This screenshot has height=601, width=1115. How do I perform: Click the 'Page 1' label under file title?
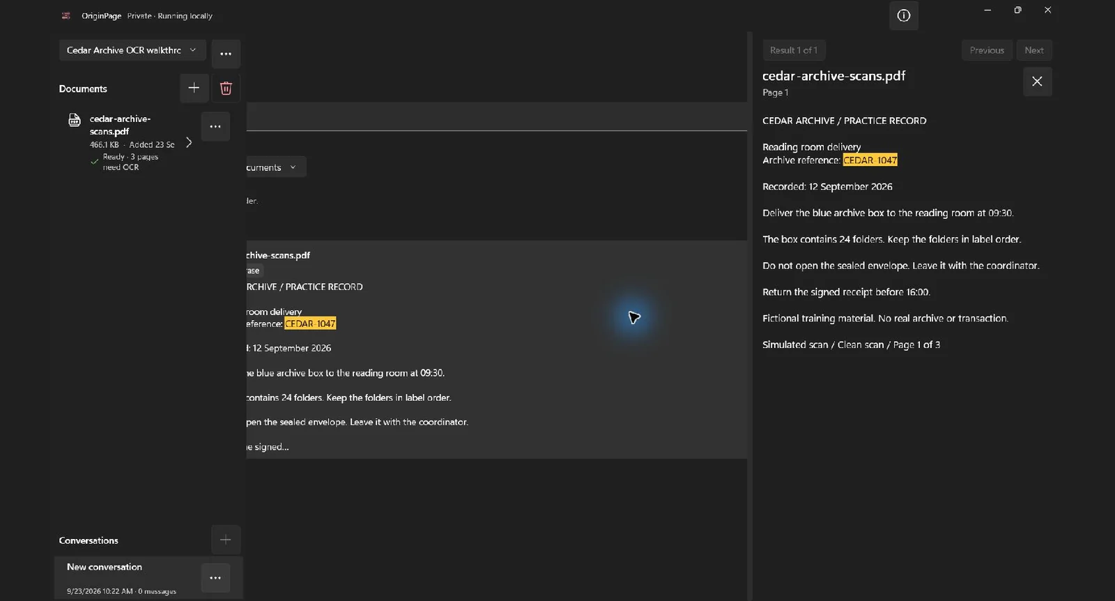775,92
